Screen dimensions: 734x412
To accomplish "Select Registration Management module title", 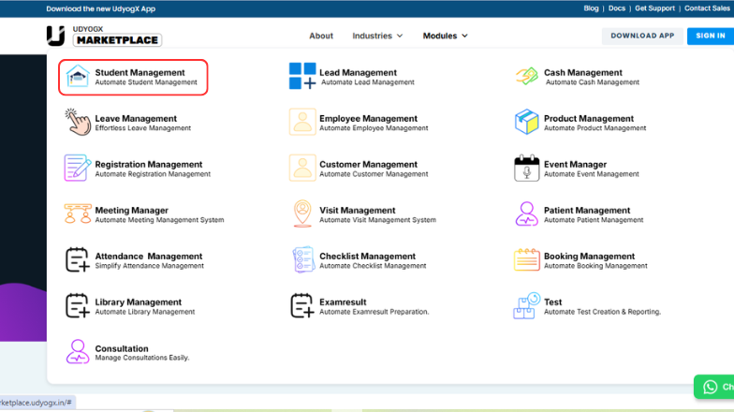I will pyautogui.click(x=149, y=165).
